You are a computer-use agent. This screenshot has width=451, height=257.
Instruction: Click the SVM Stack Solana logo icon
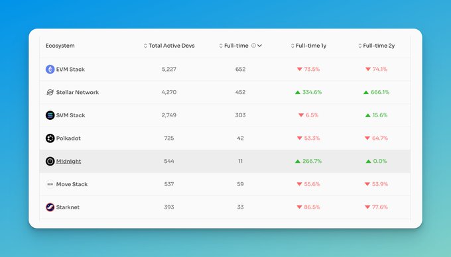[50, 115]
